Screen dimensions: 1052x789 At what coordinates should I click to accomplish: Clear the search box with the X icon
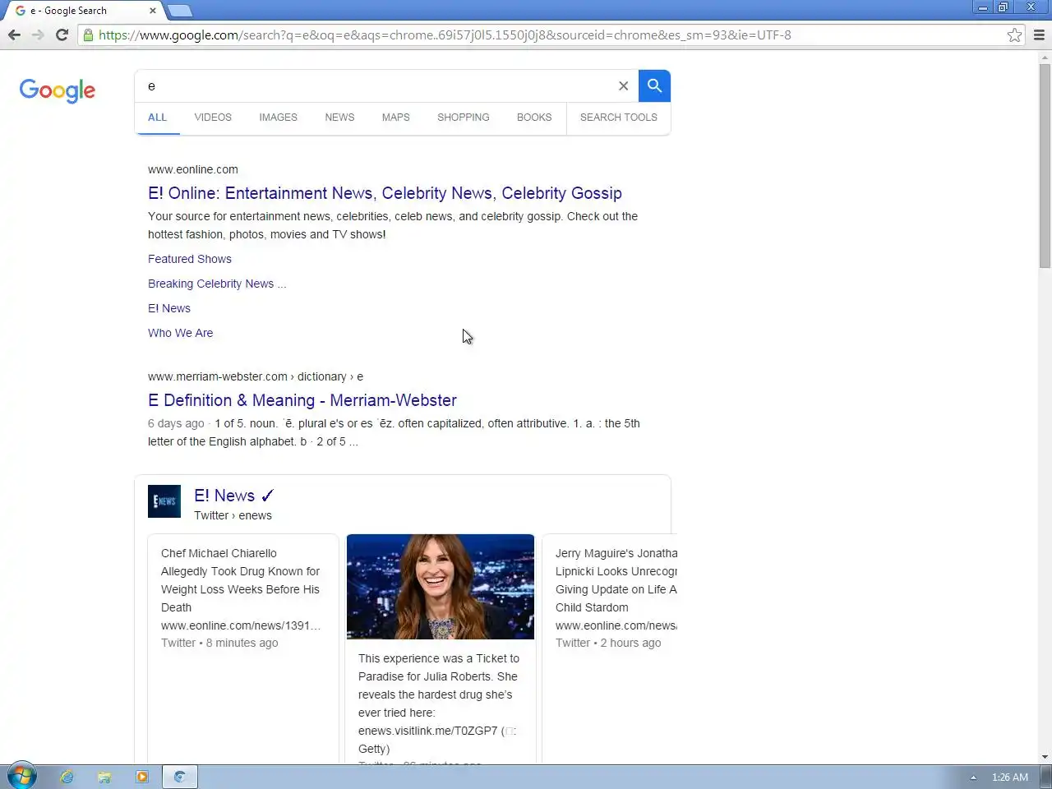(x=623, y=85)
